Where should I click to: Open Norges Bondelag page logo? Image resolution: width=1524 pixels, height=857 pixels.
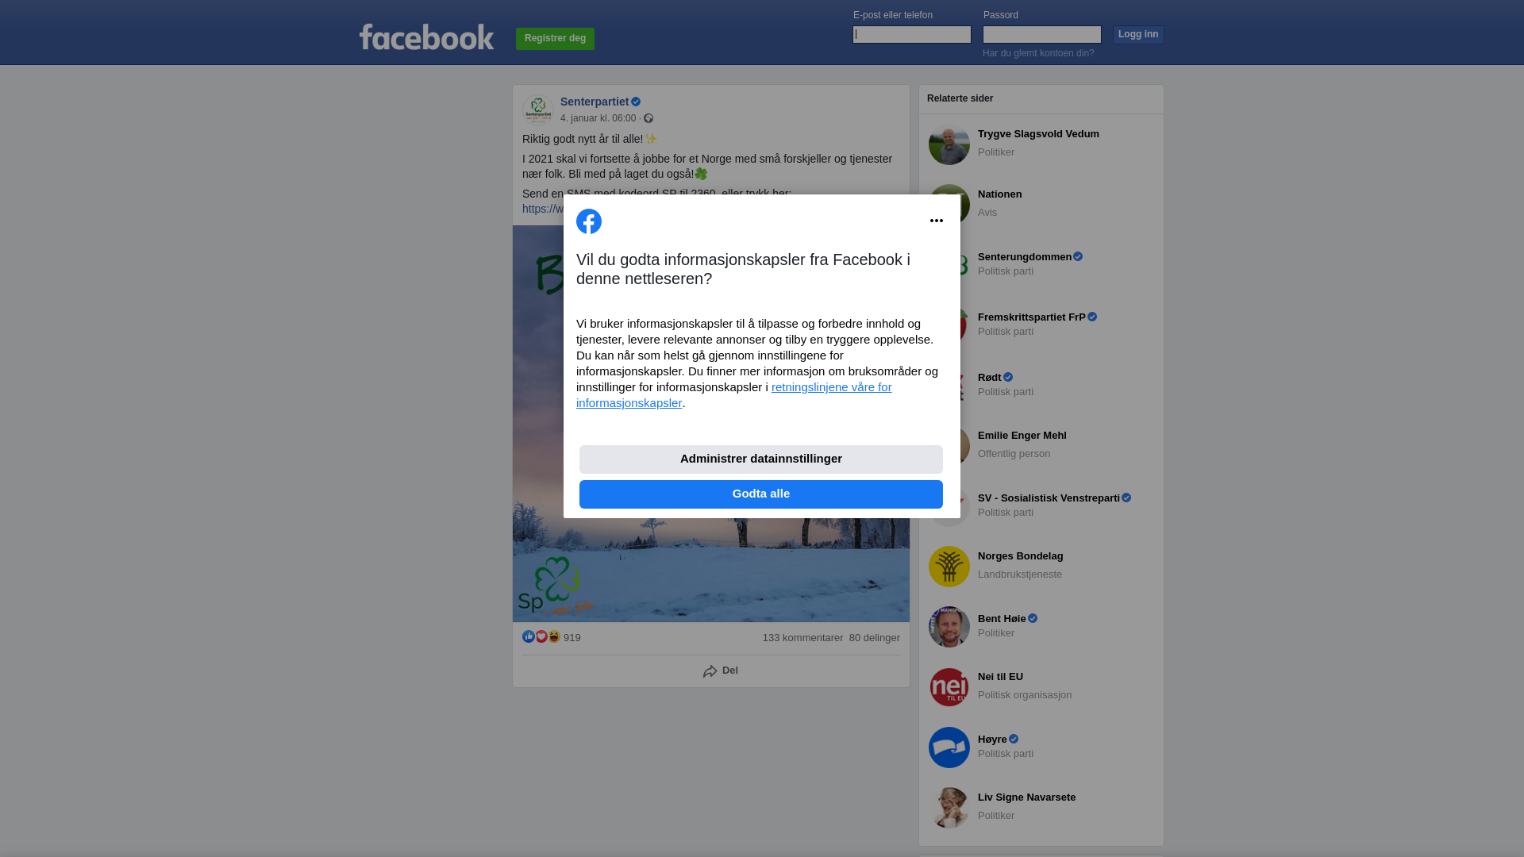pyautogui.click(x=949, y=567)
